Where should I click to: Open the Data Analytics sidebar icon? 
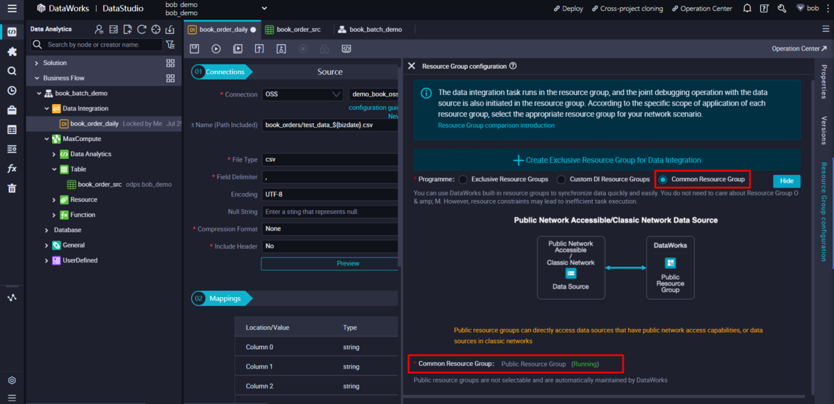pyautogui.click(x=12, y=32)
